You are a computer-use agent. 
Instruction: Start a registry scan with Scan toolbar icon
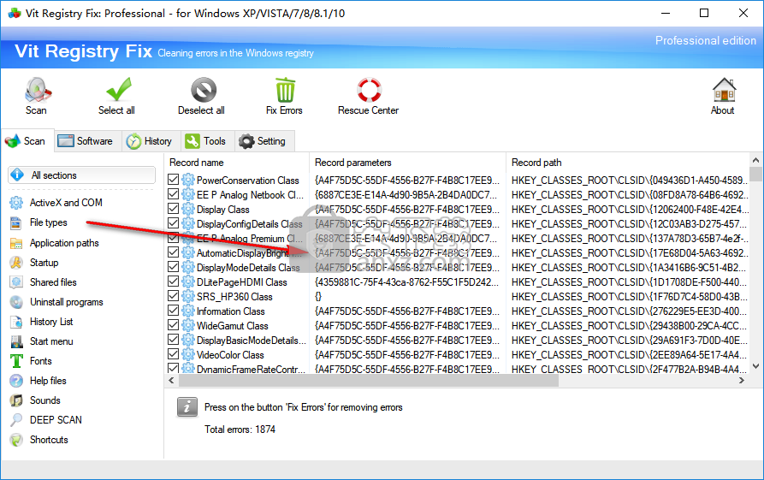point(37,90)
